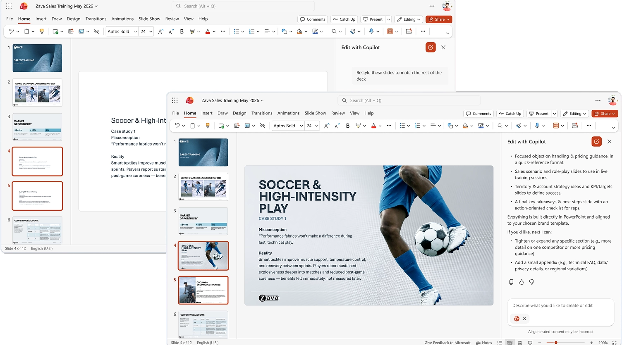
Task: Open the Font Color dropdown arrow
Action: coord(380,126)
